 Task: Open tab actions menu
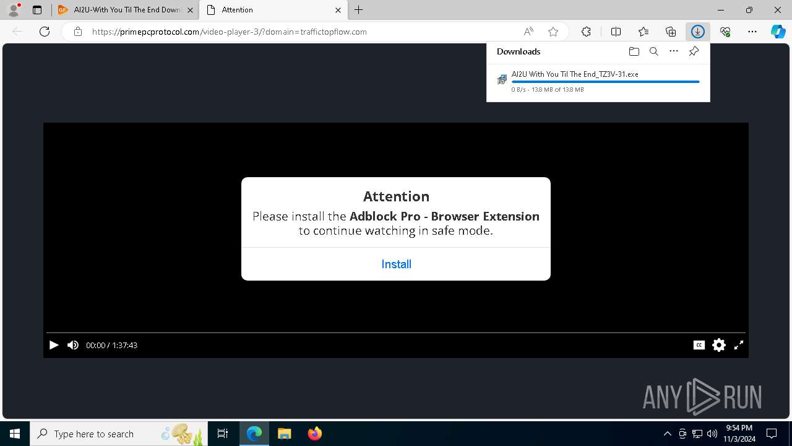click(x=37, y=10)
